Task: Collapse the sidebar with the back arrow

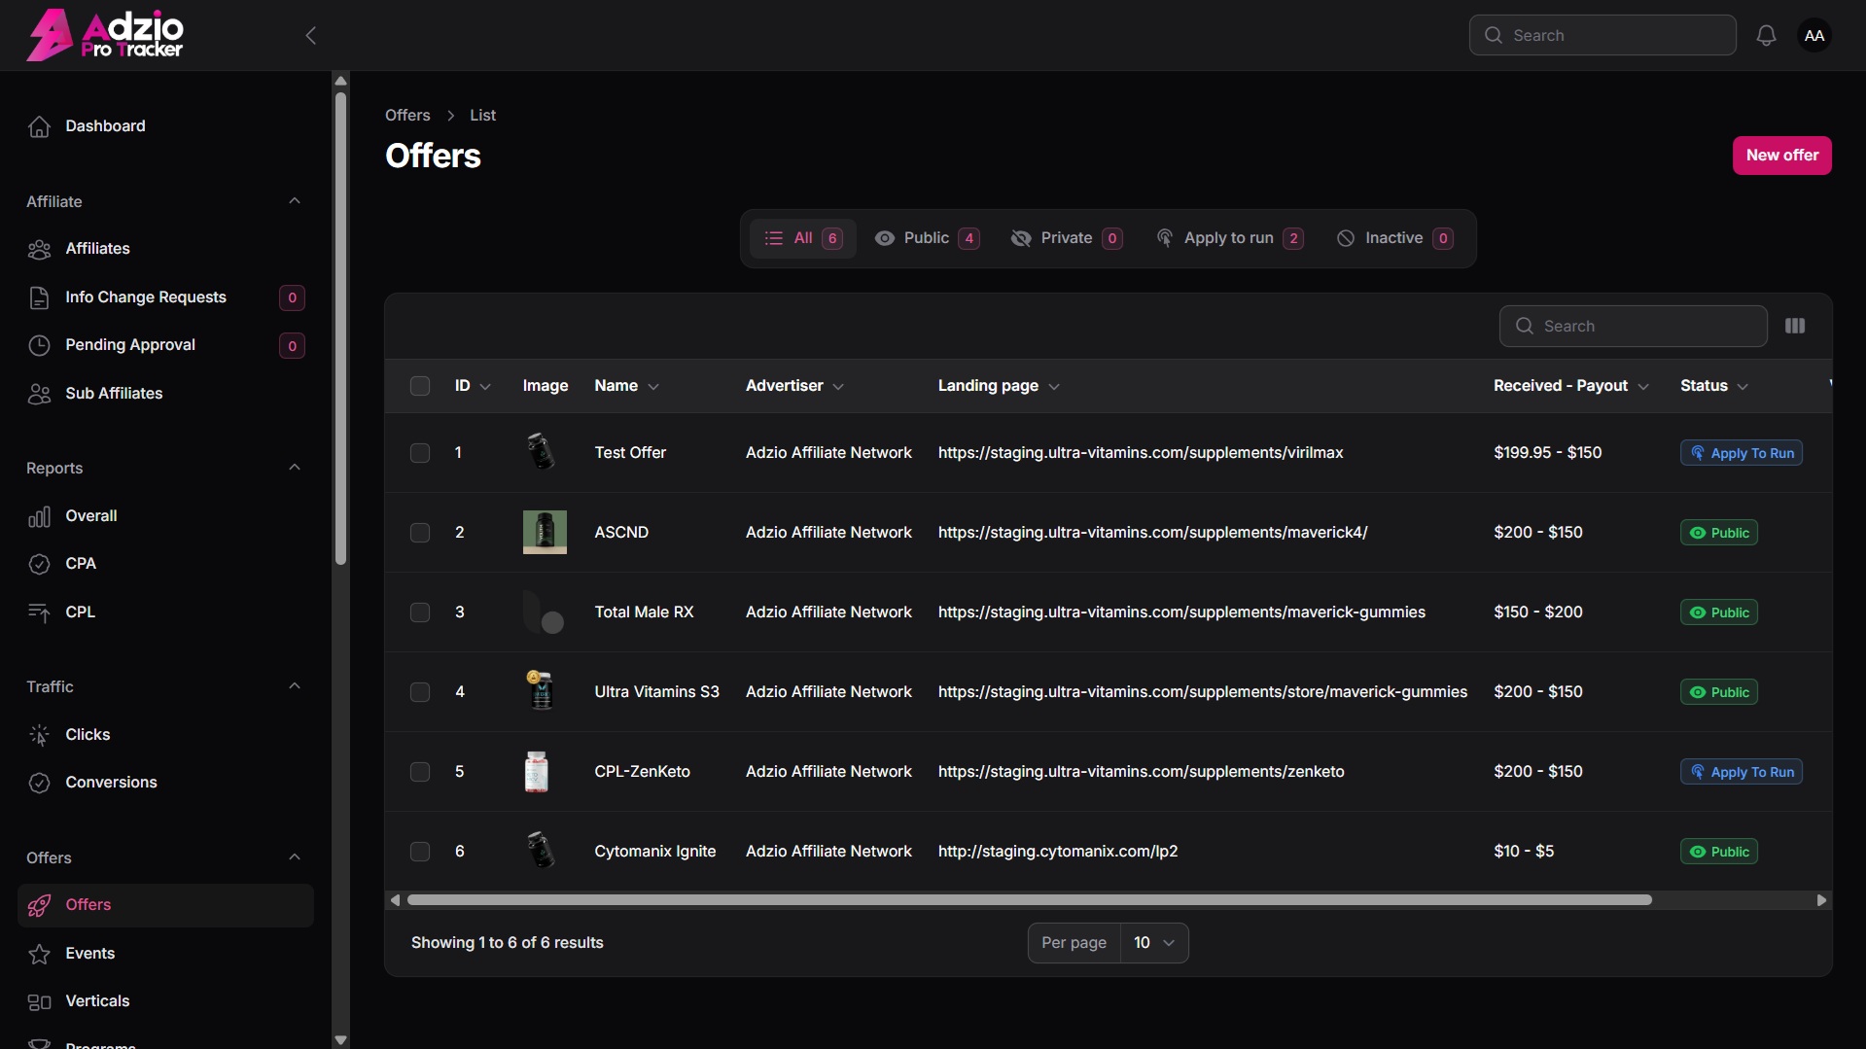Action: 311,36
